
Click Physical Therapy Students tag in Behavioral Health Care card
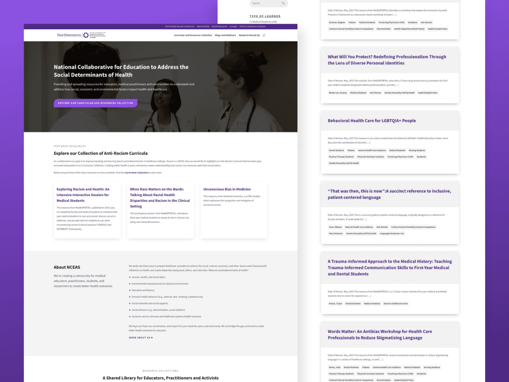(x=341, y=157)
